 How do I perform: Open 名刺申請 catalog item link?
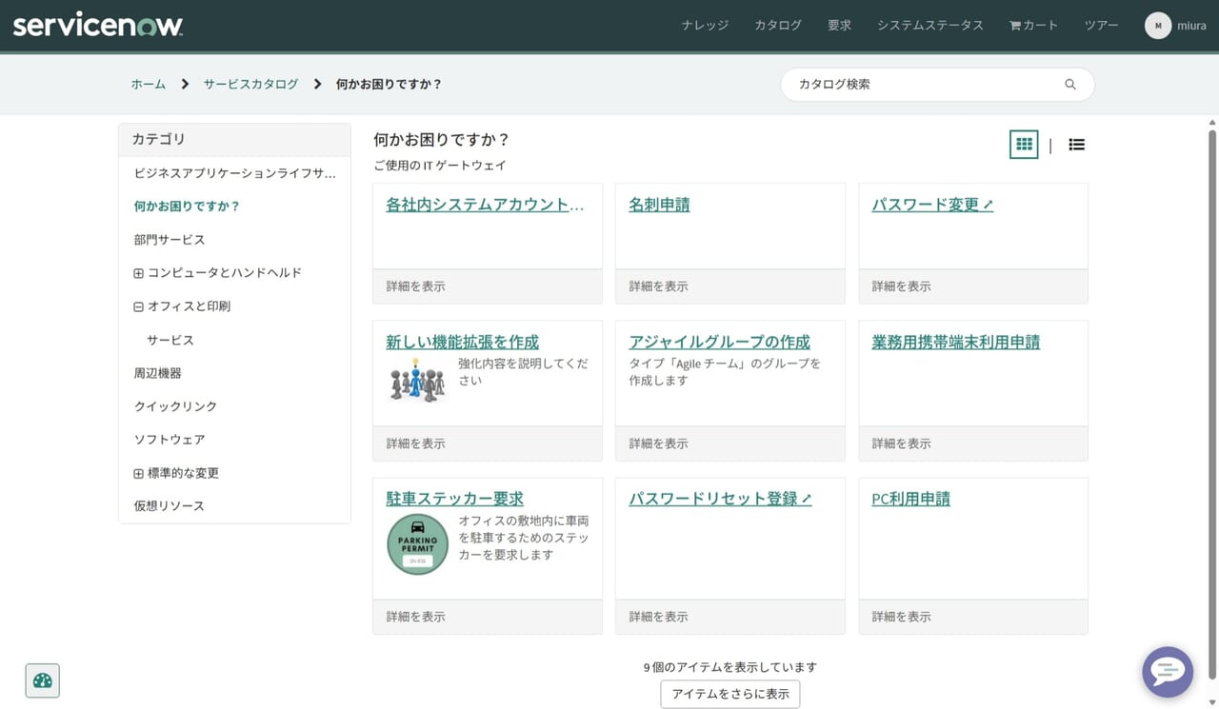[659, 205]
